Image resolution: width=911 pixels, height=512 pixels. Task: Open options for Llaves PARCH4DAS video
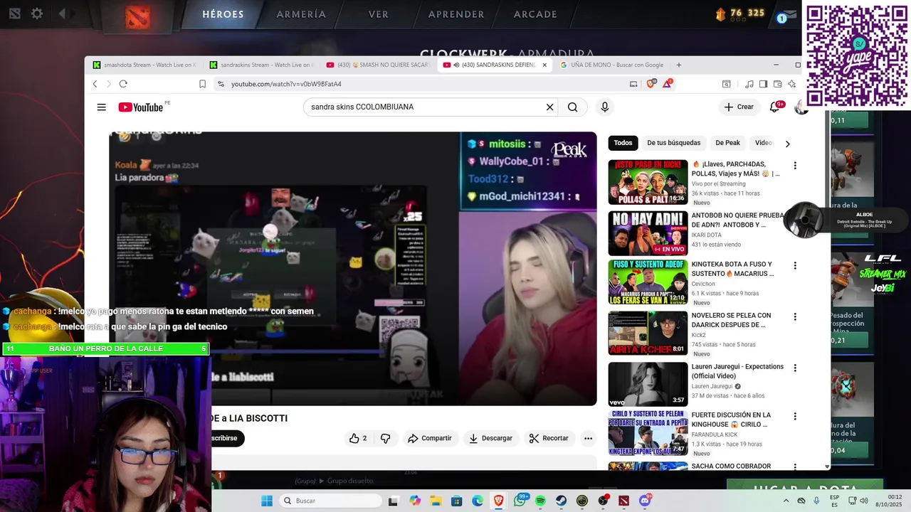point(795,166)
